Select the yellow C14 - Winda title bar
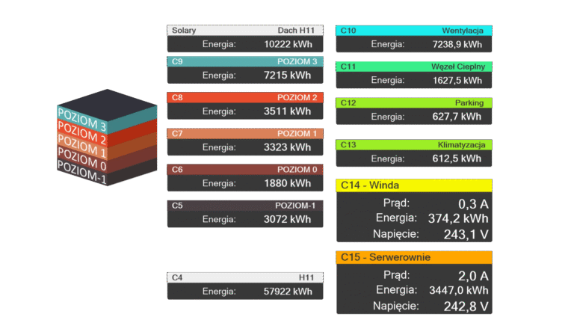Image resolution: width=574 pixels, height=323 pixels. pyautogui.click(x=413, y=185)
